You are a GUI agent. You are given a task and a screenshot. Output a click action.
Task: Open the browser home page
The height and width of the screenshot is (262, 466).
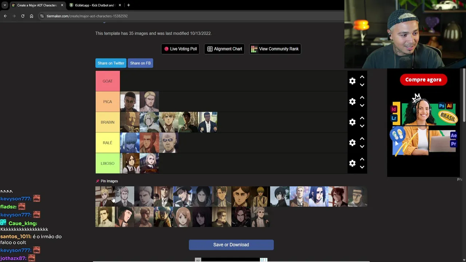coord(31,16)
